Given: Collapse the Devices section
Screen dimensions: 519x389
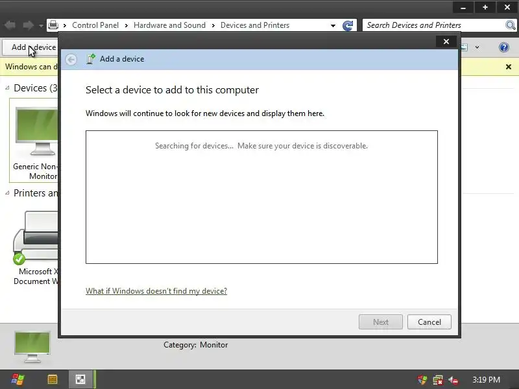Looking at the screenshot, I should coord(7,88).
